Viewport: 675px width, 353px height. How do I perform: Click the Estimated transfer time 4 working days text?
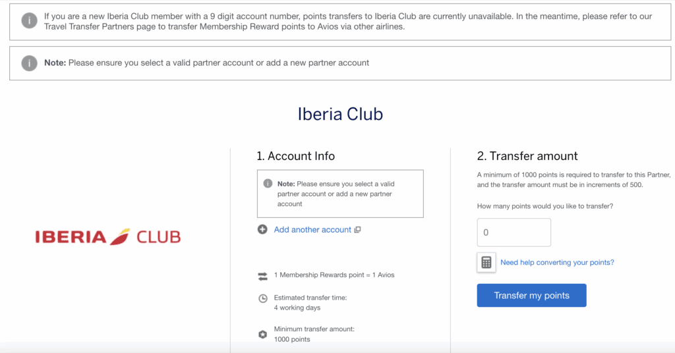pos(310,302)
